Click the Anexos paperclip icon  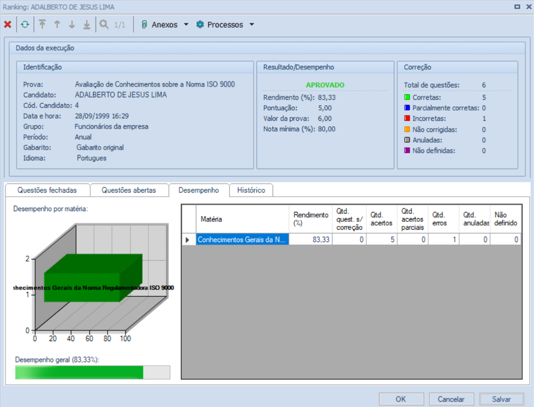[144, 25]
